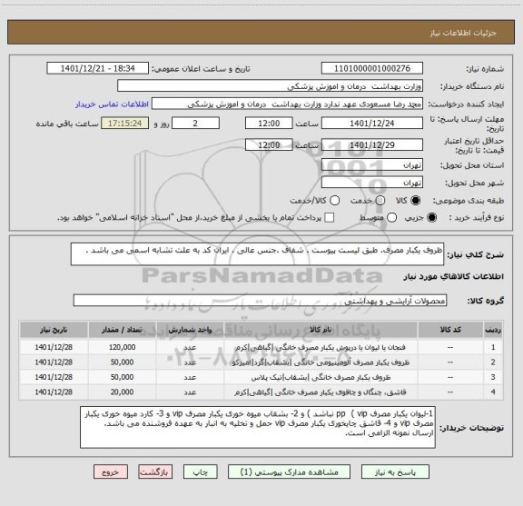Click the شماره نیاز field 1101000001000276

372,68
